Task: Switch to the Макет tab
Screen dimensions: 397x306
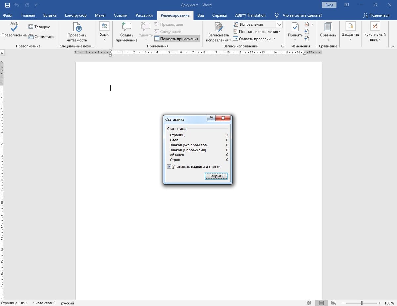Action: pos(100,15)
